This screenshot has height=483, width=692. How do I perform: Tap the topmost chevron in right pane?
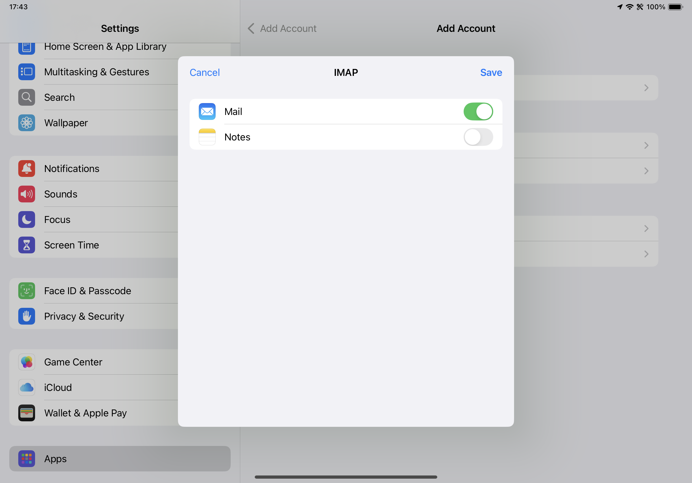[x=646, y=88]
